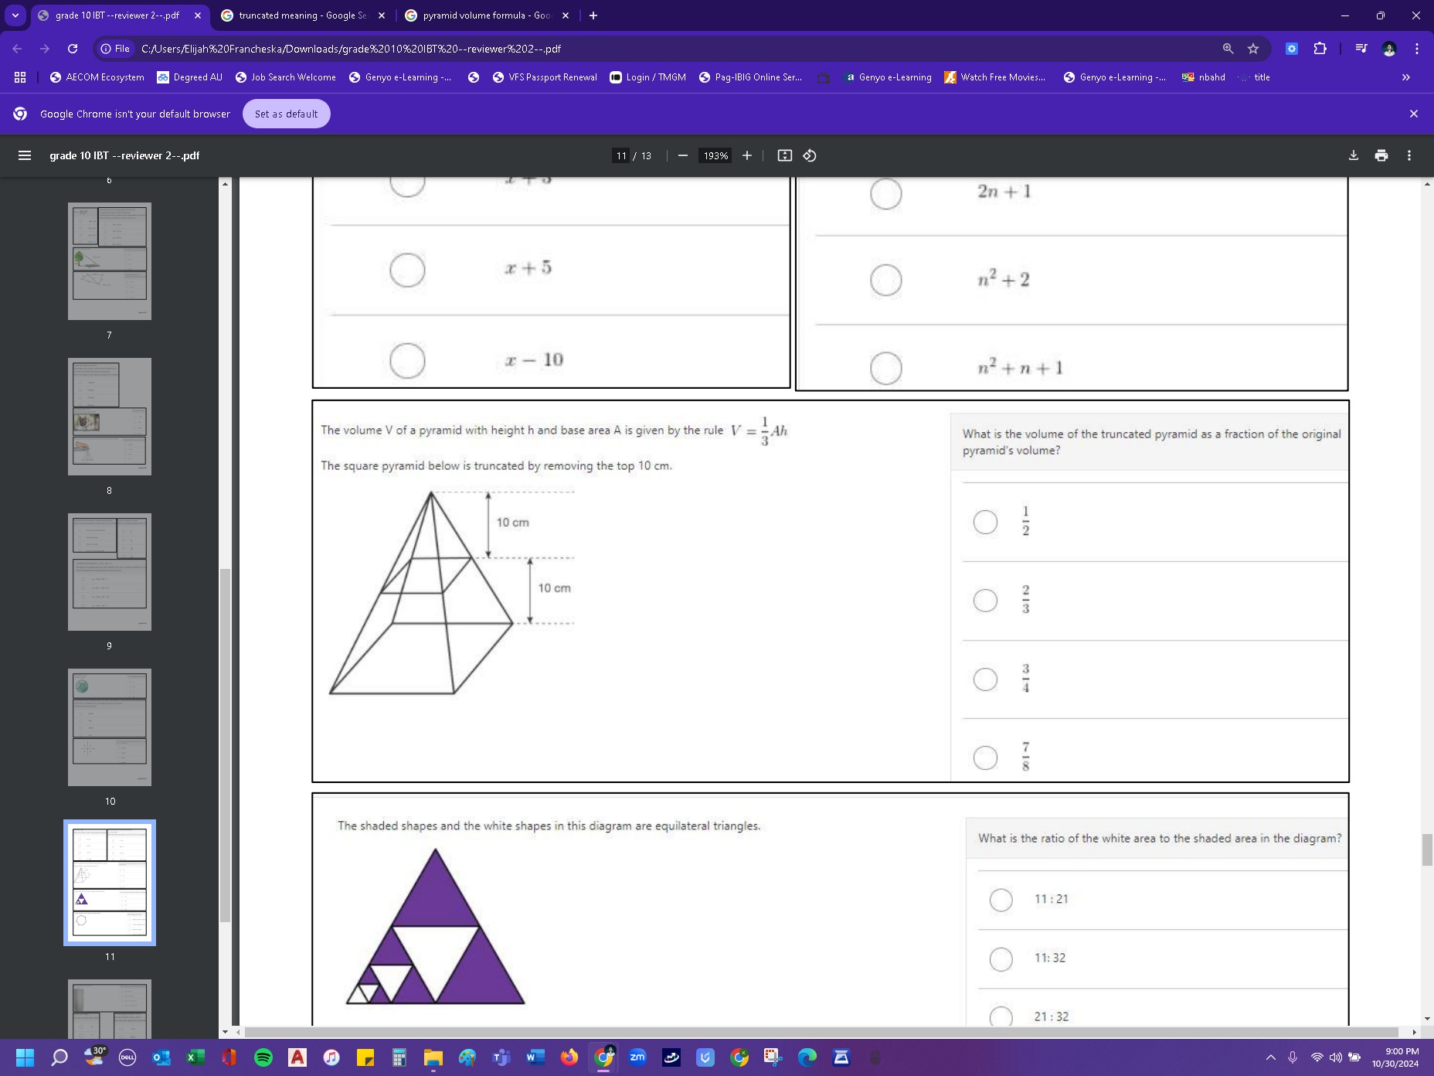Click the PDF page number field
The image size is (1434, 1076).
[621, 155]
